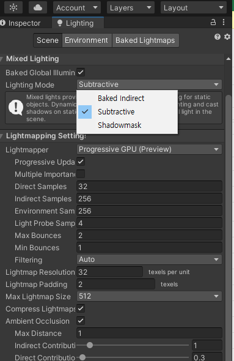
Task: Click the 'Lighting Mode' label
Action: (x=30, y=84)
